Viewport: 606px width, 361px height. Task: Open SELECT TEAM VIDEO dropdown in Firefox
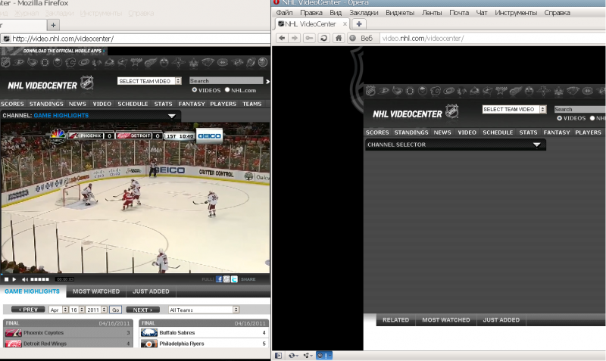(x=149, y=81)
